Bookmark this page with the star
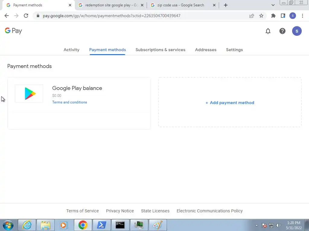 pyautogui.click(x=261, y=16)
